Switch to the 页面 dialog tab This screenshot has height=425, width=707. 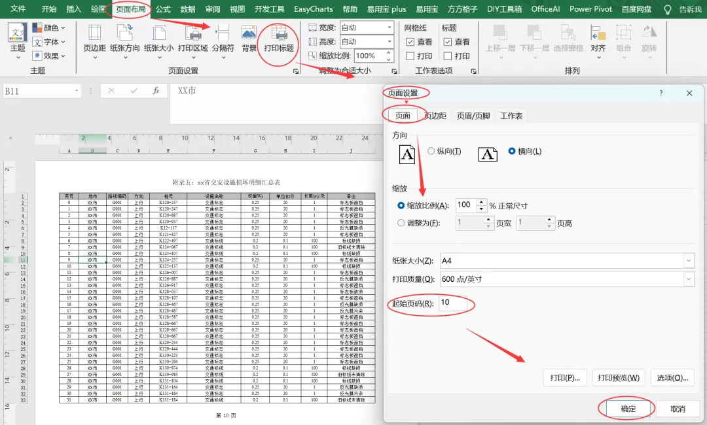click(403, 116)
